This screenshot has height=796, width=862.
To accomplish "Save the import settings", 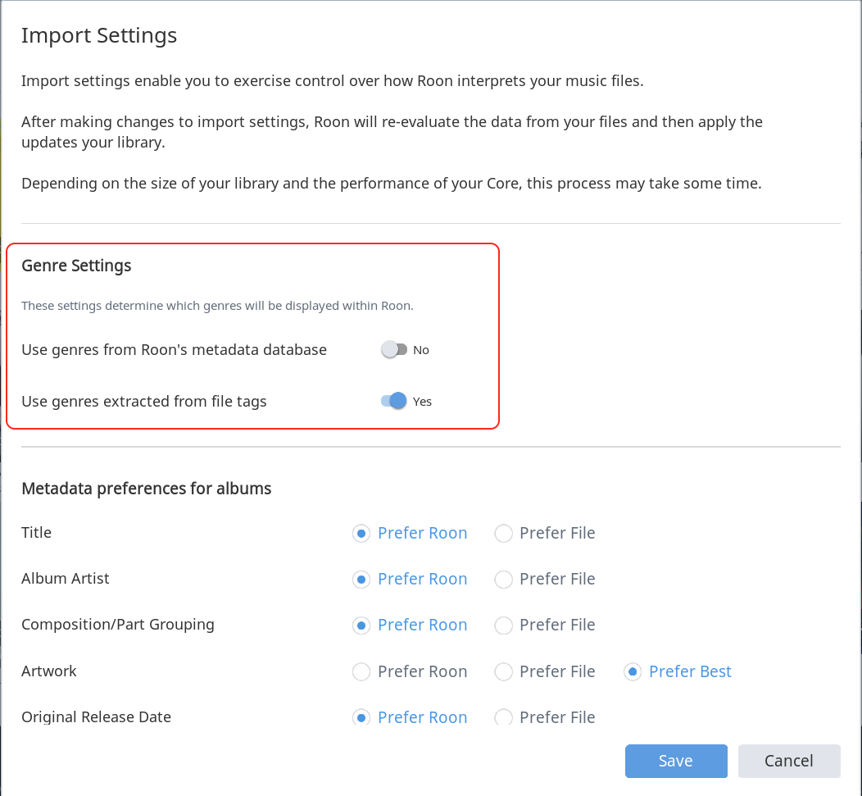I will 676,761.
